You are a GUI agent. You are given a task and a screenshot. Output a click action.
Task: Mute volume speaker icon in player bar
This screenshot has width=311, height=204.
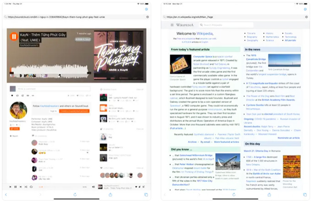tap(93, 187)
